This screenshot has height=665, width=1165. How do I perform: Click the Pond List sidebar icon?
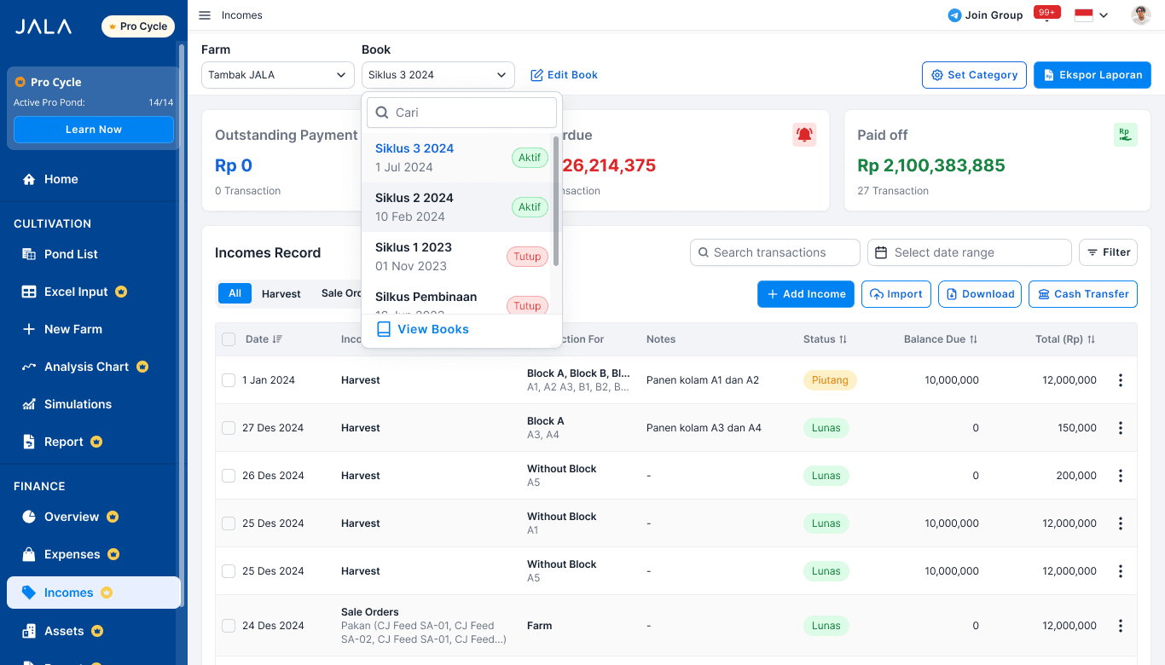pyautogui.click(x=29, y=254)
